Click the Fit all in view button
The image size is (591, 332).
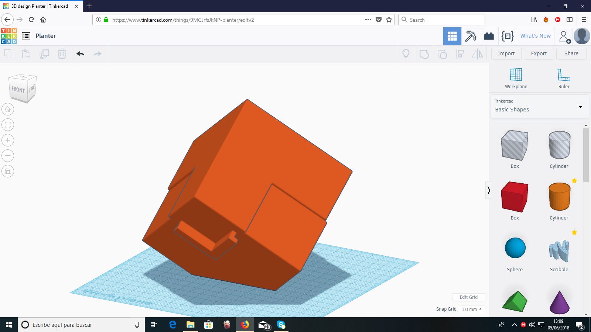[x=8, y=125]
